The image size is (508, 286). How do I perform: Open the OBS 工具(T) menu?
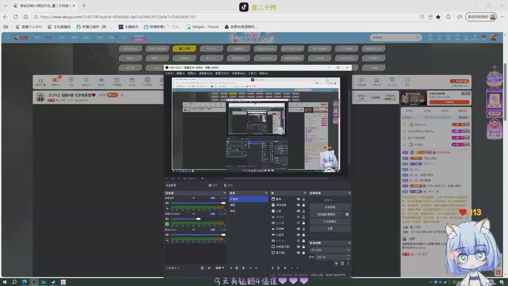coord(252,73)
